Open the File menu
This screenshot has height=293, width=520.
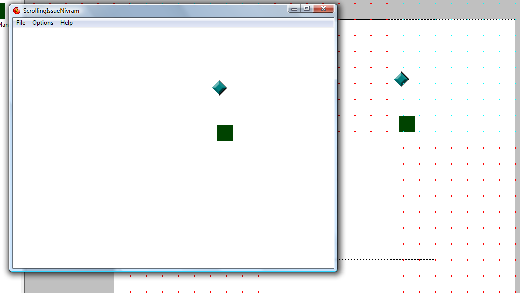[x=21, y=23]
